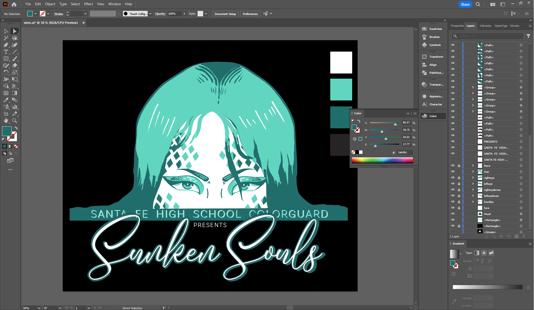The image size is (534, 310).
Task: Select the Shape Builder tool
Action: (x=6, y=86)
